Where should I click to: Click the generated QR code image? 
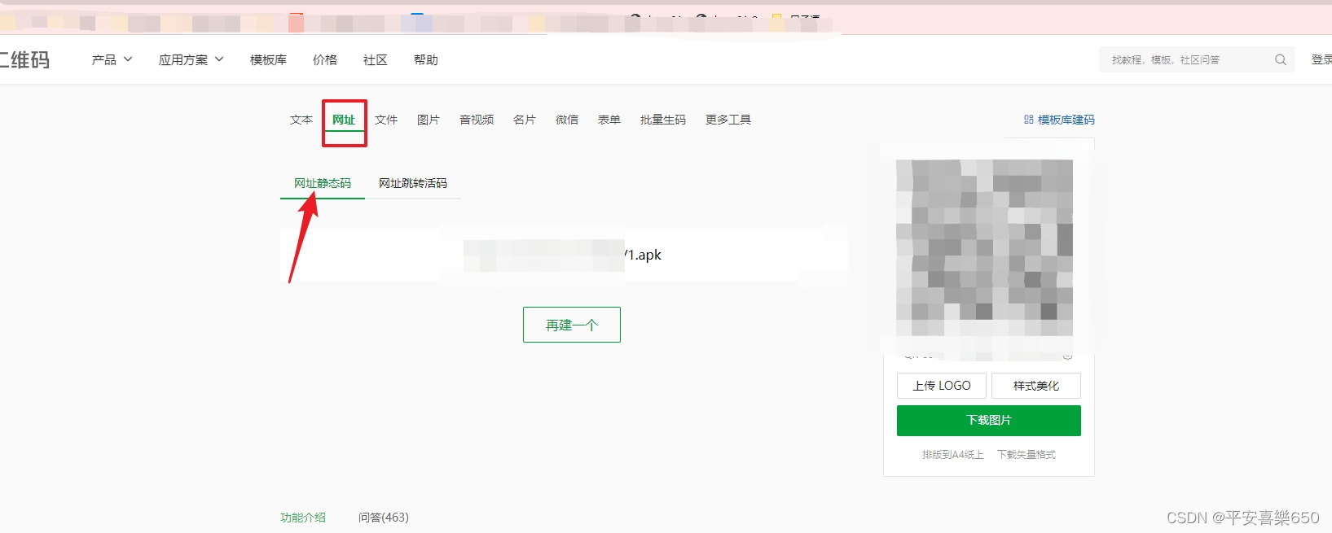click(984, 247)
